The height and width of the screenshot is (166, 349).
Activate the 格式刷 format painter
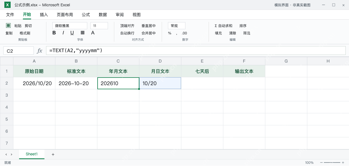click(x=25, y=33)
